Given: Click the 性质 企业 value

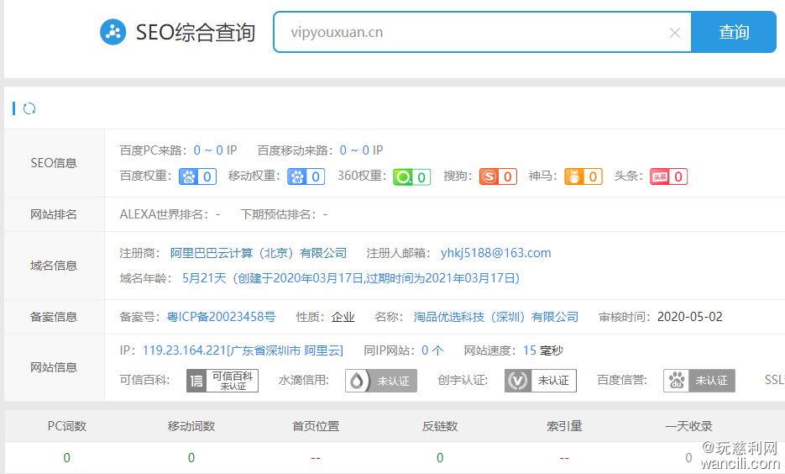Looking at the screenshot, I should 343,317.
